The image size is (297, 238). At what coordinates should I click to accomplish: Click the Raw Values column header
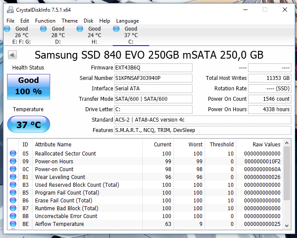point(260,145)
